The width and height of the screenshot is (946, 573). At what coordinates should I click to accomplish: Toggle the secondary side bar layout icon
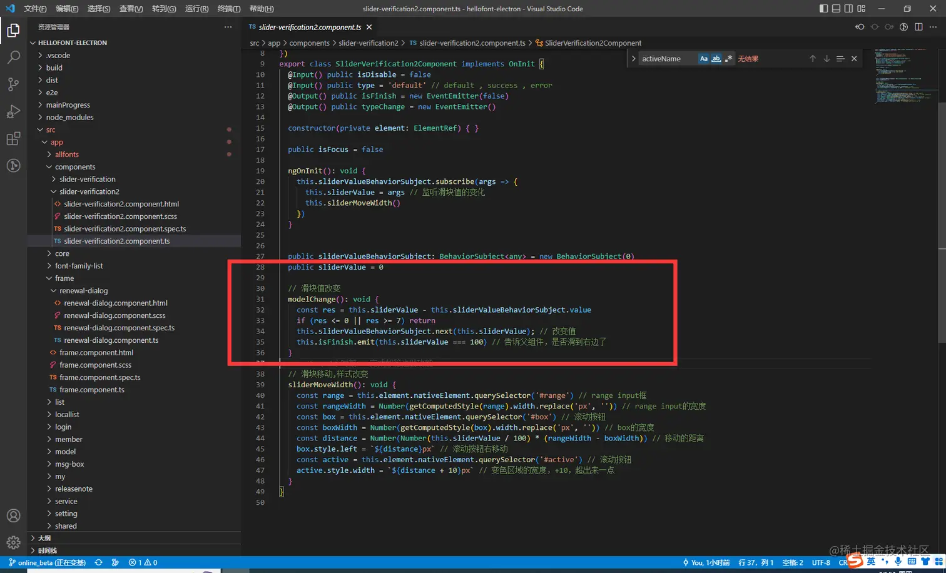click(848, 9)
